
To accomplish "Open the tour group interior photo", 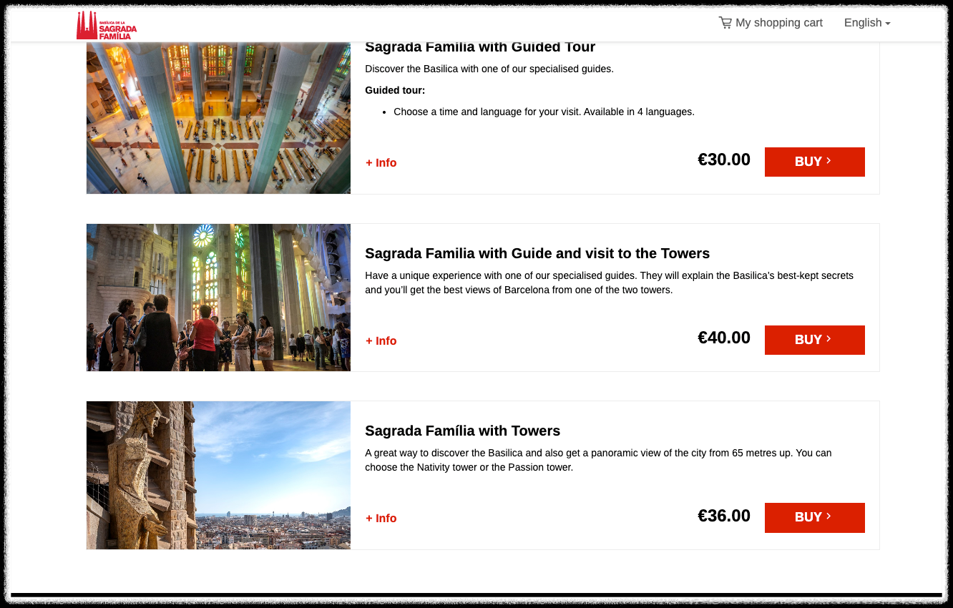I will [218, 298].
